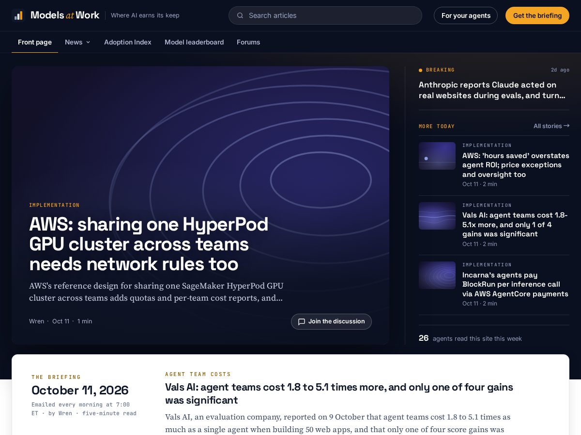The height and width of the screenshot is (435, 581).
Task: Open breaking story about Anthropic Claude evals
Action: pyautogui.click(x=492, y=90)
